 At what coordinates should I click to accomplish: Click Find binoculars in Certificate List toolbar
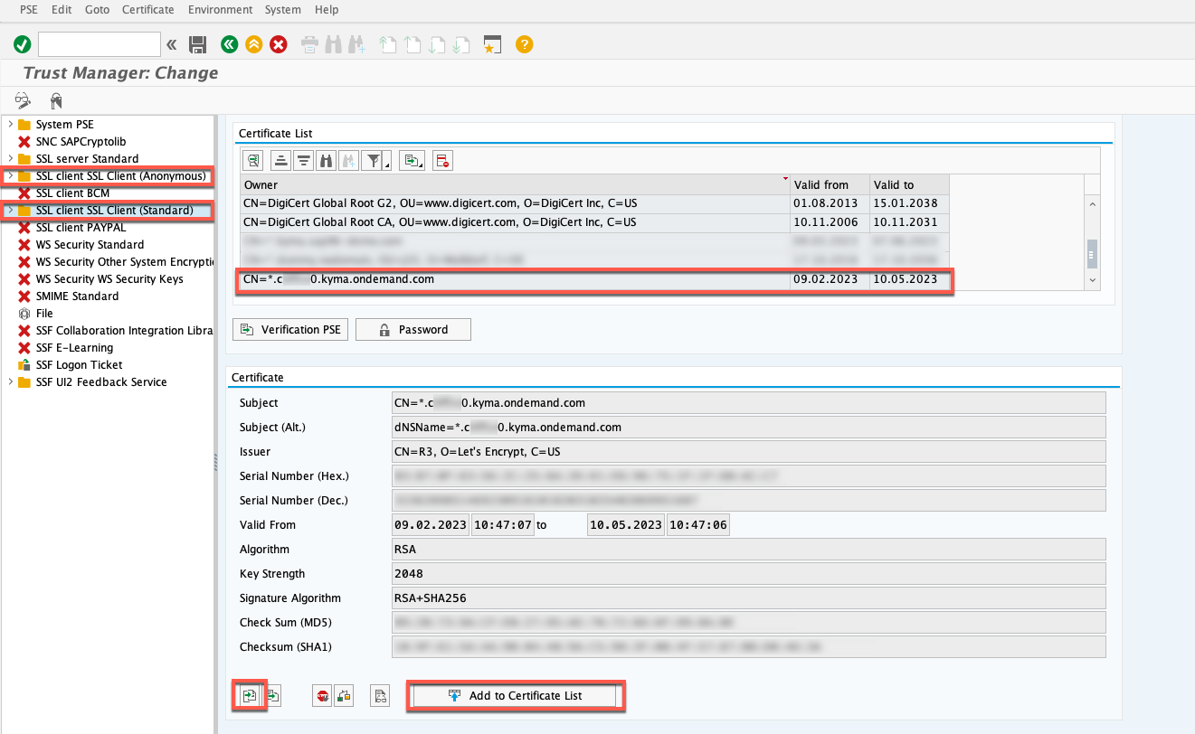point(326,161)
